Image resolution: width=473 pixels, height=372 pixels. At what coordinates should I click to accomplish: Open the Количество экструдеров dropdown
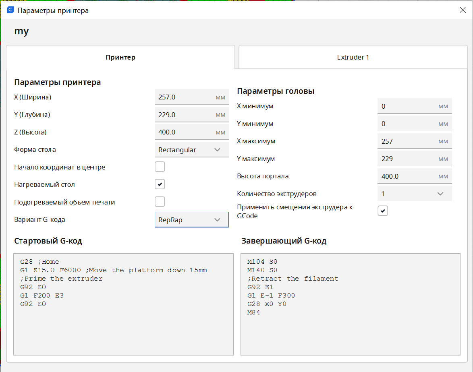click(414, 194)
